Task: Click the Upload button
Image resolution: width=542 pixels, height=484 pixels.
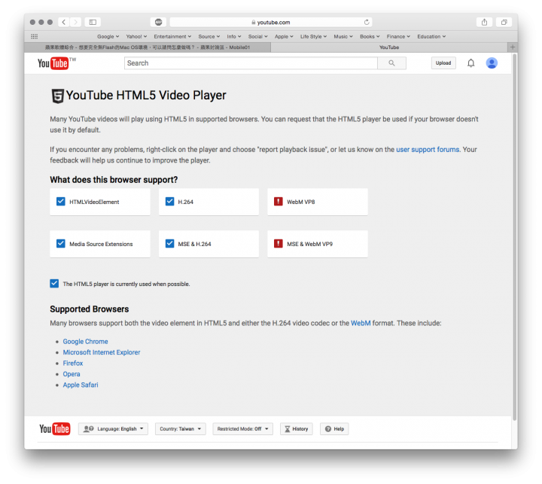Action: (x=443, y=63)
